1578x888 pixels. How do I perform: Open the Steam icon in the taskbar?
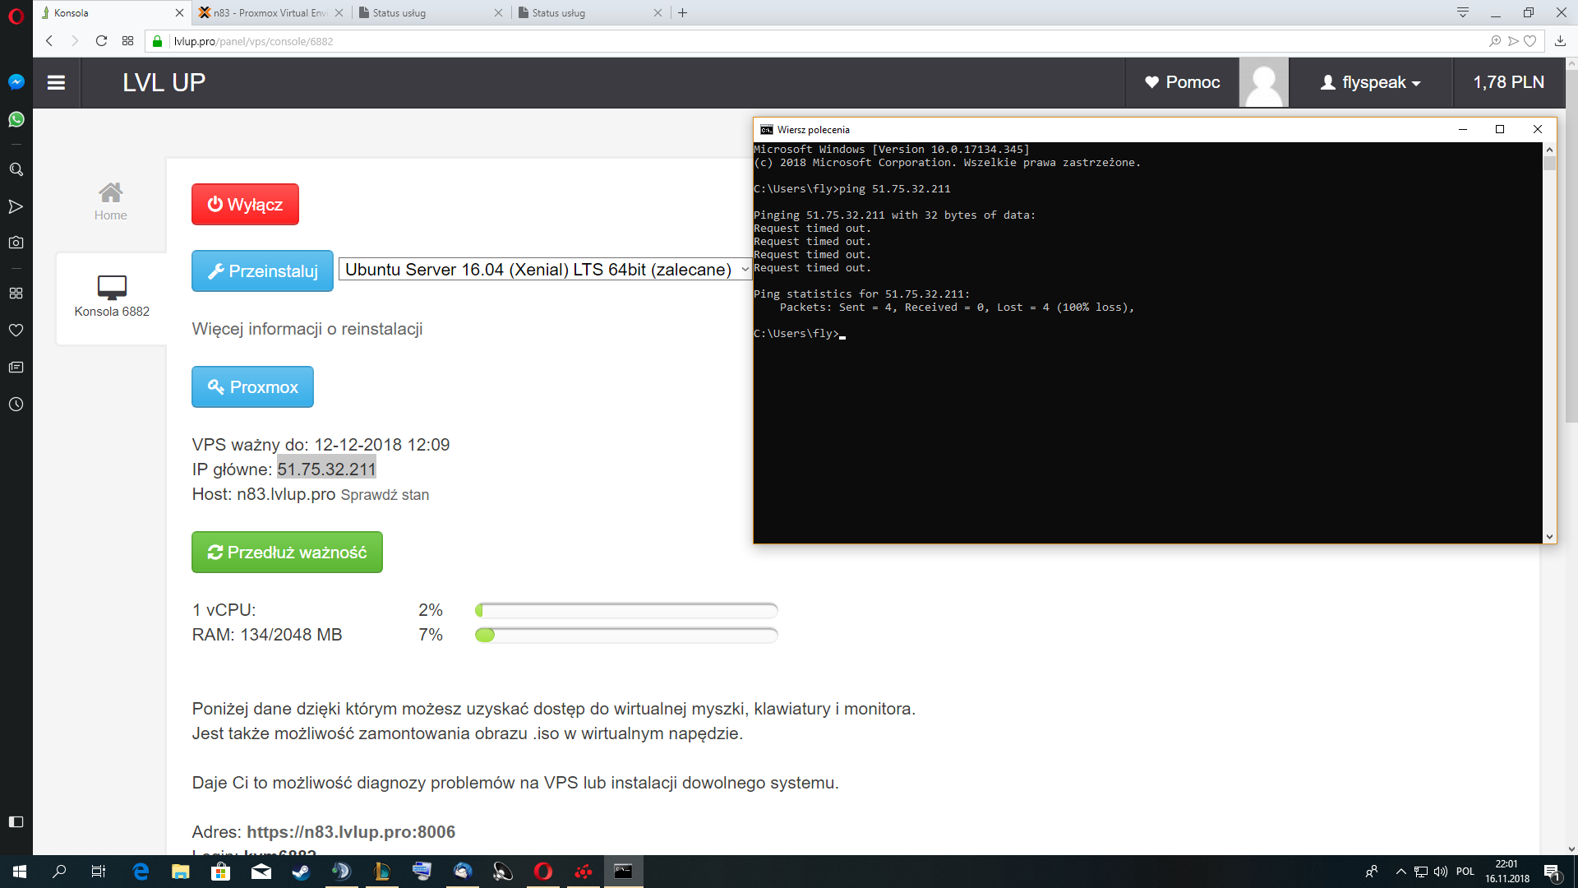[x=301, y=872]
